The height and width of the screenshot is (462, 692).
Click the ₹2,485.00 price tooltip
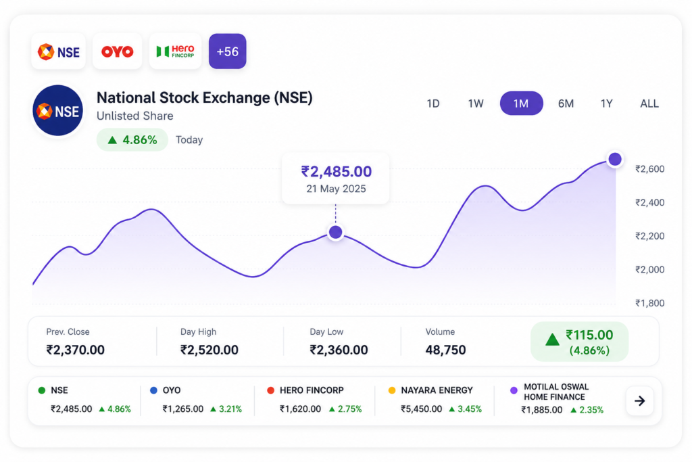pyautogui.click(x=336, y=179)
